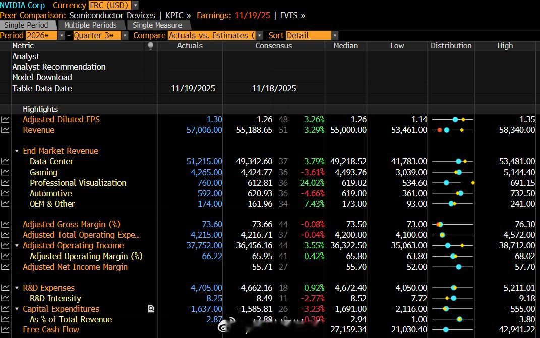Open chart icon for R&D Intensity row
540x338 pixels.
tap(5, 298)
